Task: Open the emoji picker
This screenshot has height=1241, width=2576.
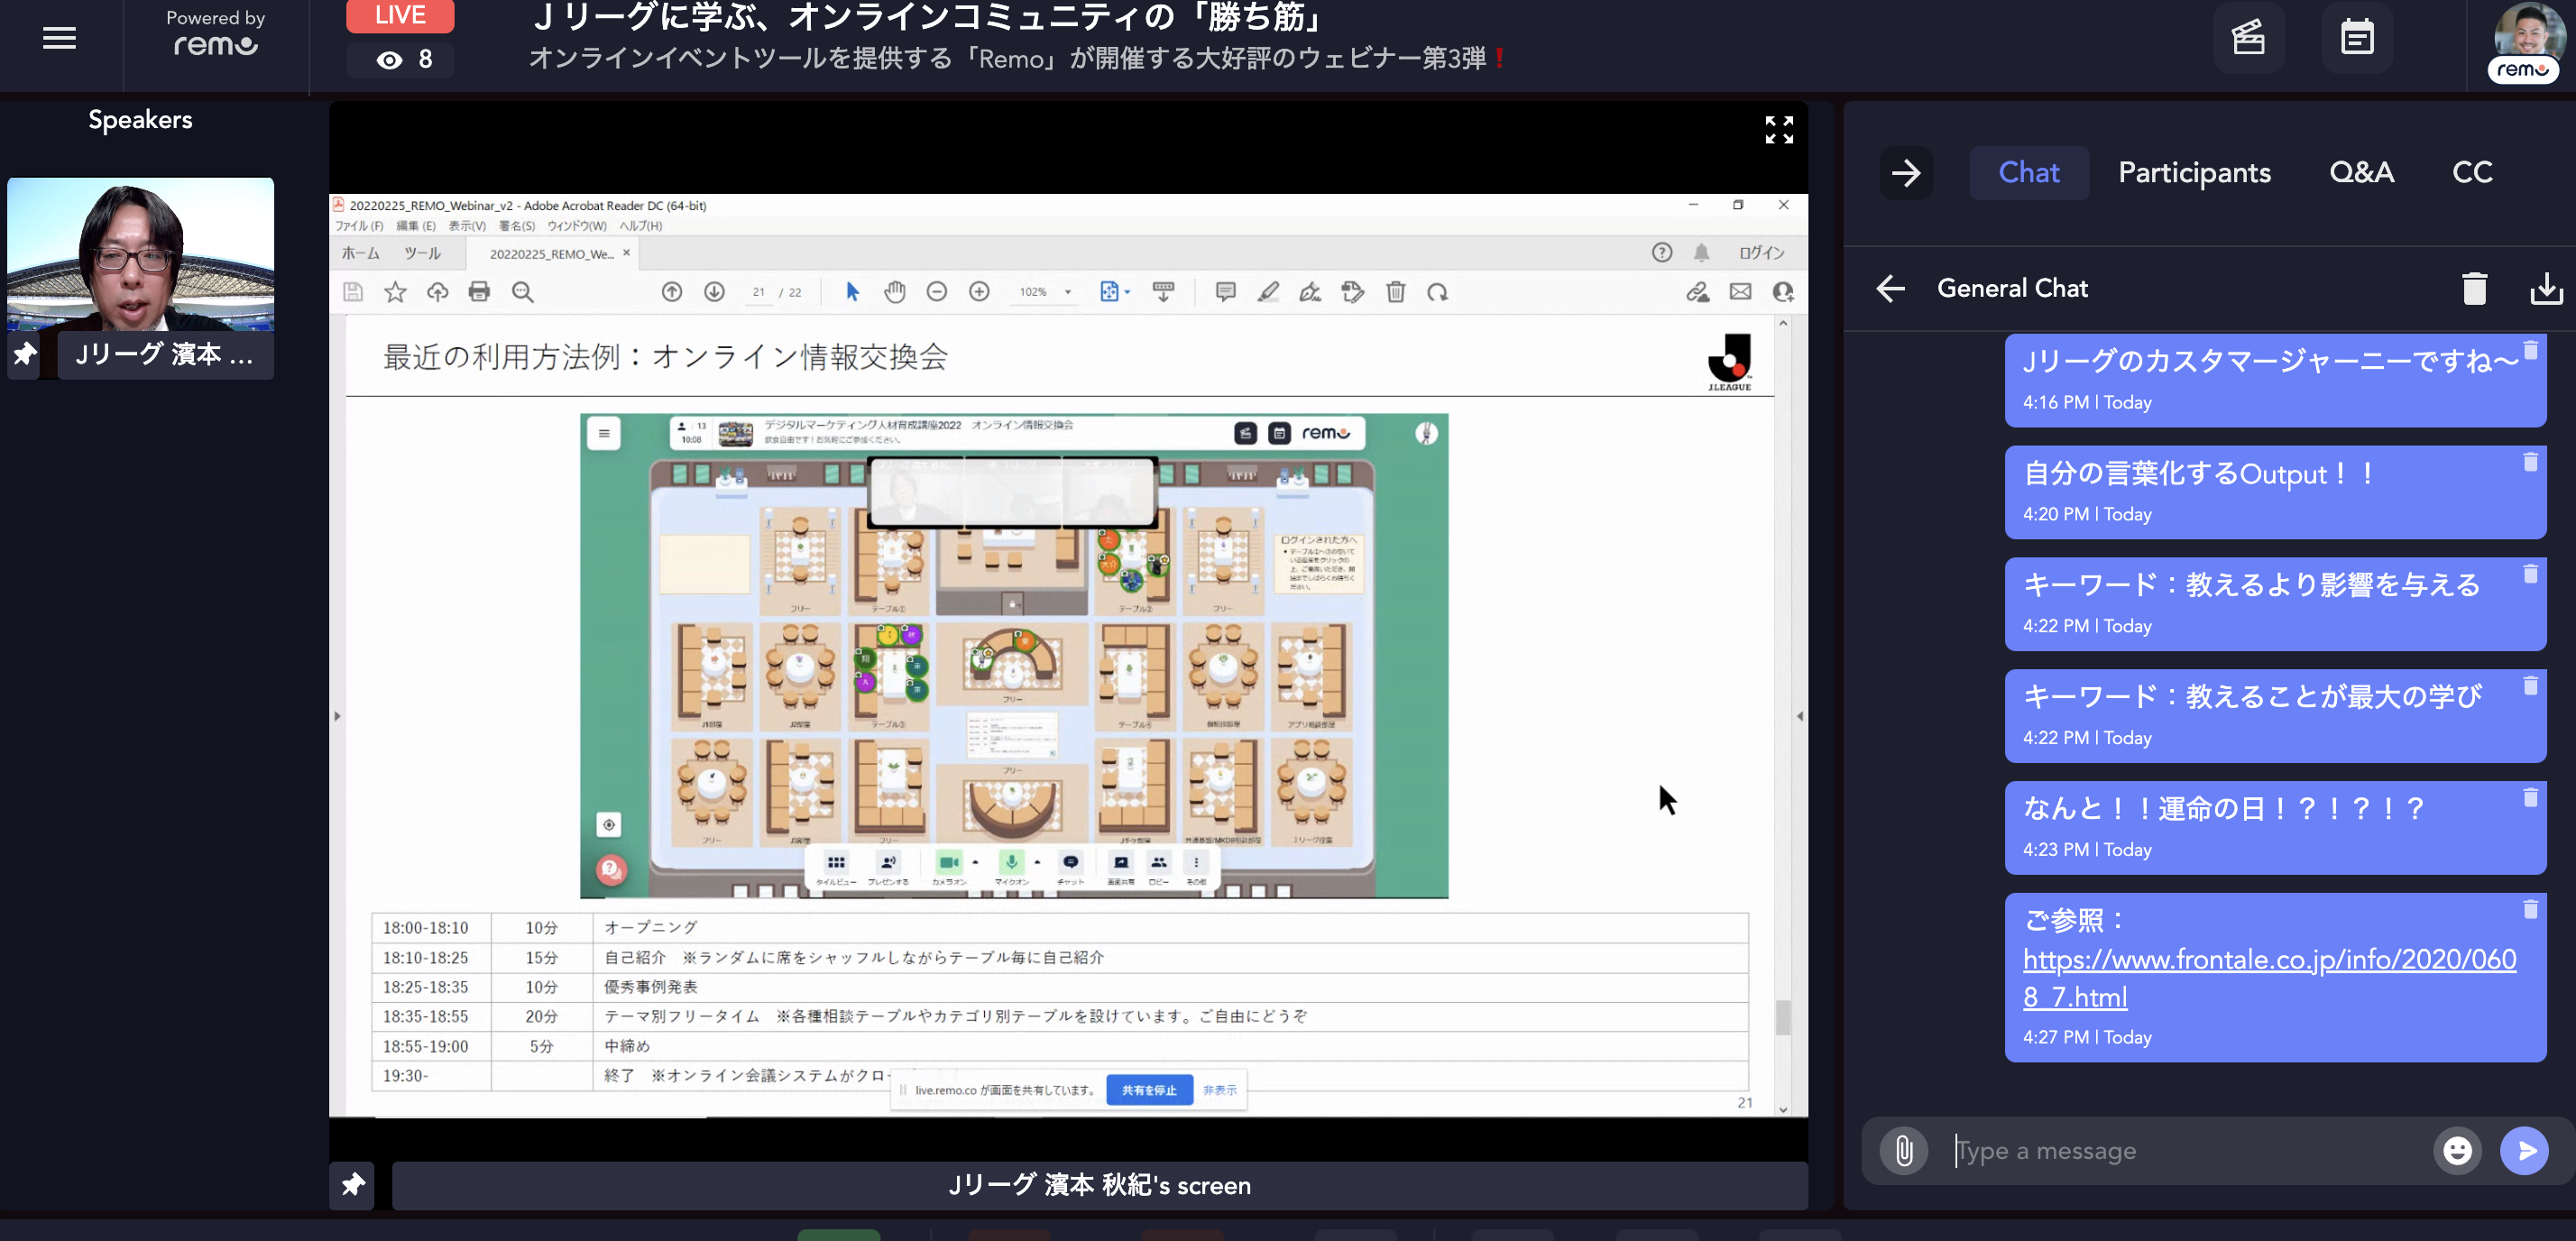Action: [x=2457, y=1150]
